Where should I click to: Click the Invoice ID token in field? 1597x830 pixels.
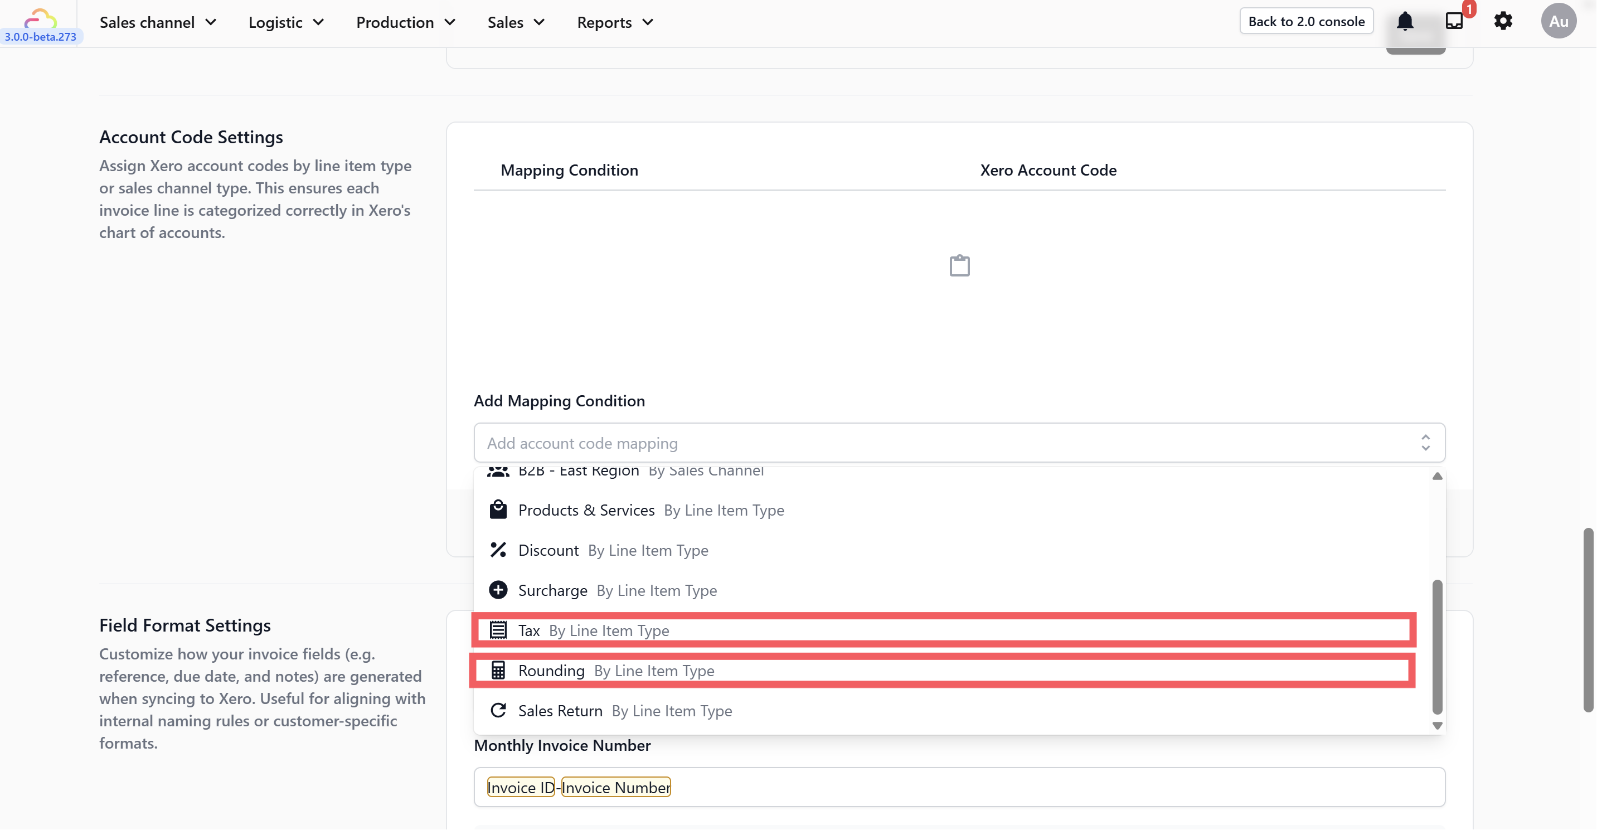click(x=521, y=787)
